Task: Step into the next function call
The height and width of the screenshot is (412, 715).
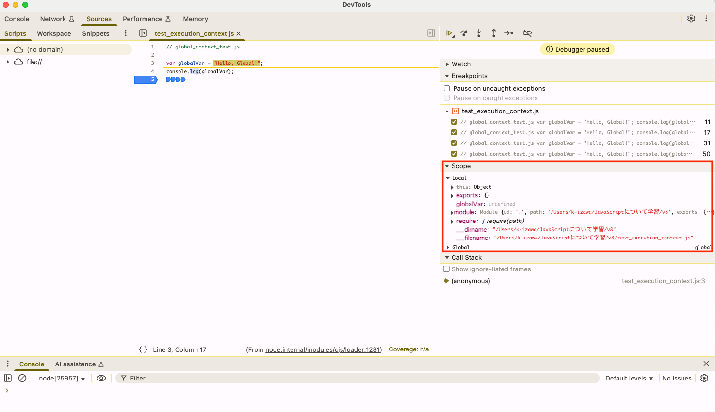Action: click(479, 33)
